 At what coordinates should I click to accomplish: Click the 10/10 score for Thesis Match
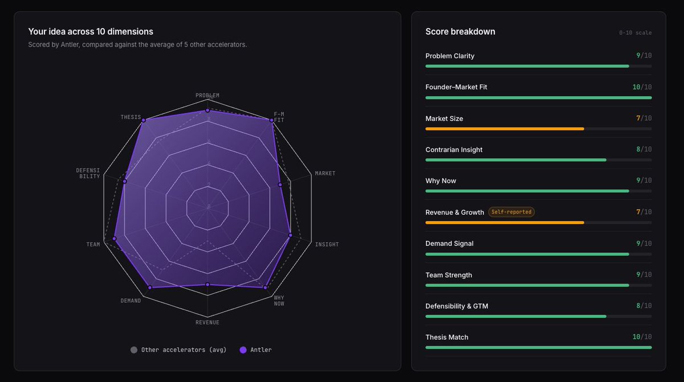click(x=642, y=337)
